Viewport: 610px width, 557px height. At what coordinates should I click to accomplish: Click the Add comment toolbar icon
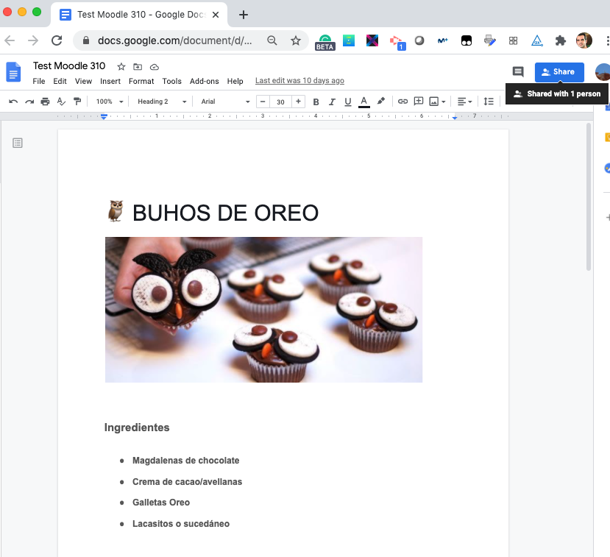pos(419,102)
